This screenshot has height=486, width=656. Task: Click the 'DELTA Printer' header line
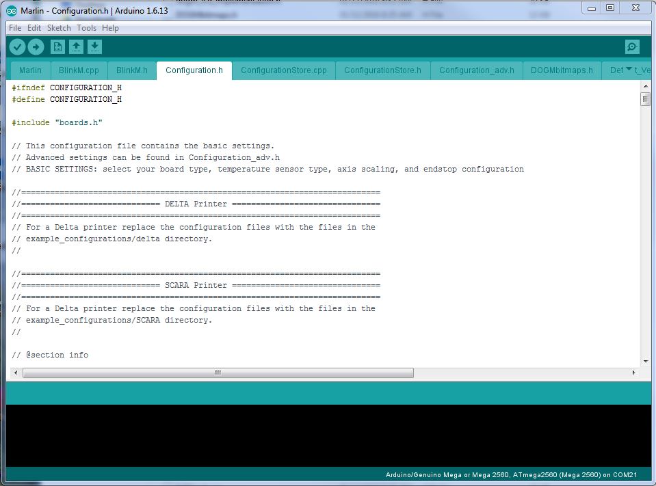[x=196, y=204]
